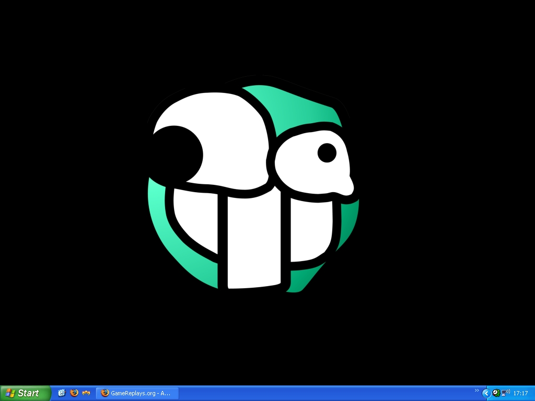Viewport: 535px width, 401px height.
Task: Open the Windows Start menu
Action: [25, 393]
